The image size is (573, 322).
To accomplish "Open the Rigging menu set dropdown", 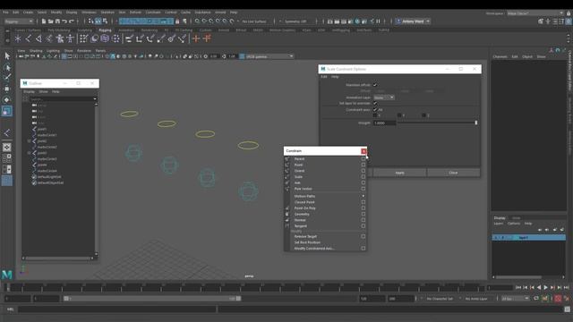I will point(19,21).
